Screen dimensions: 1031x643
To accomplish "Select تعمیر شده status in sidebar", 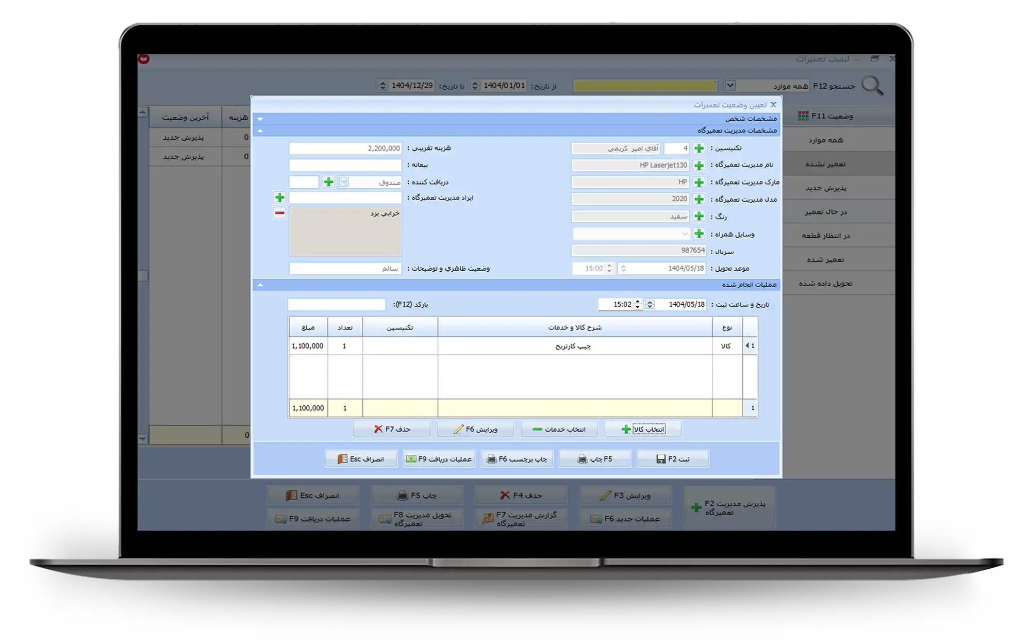I will coord(825,259).
